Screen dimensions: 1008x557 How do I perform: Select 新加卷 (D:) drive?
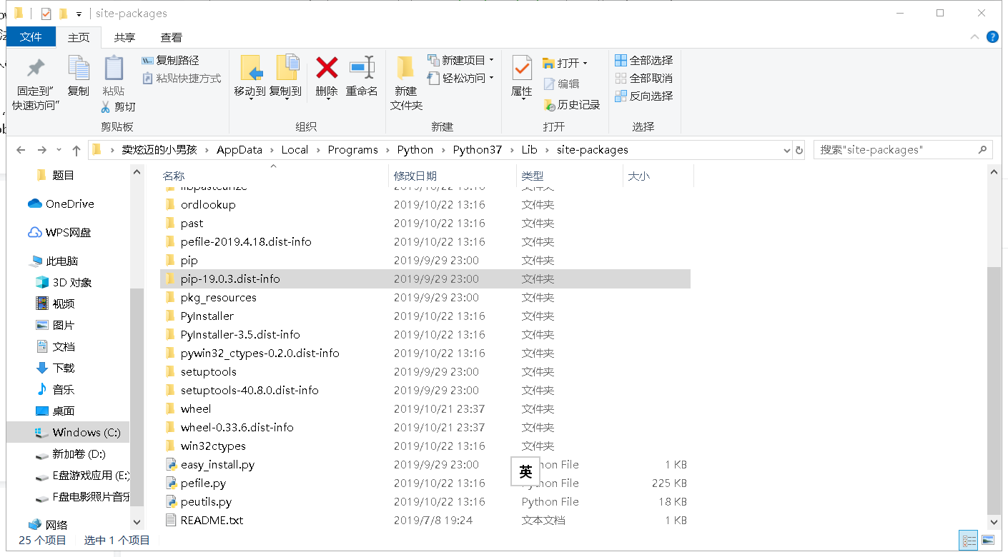pyautogui.click(x=79, y=454)
